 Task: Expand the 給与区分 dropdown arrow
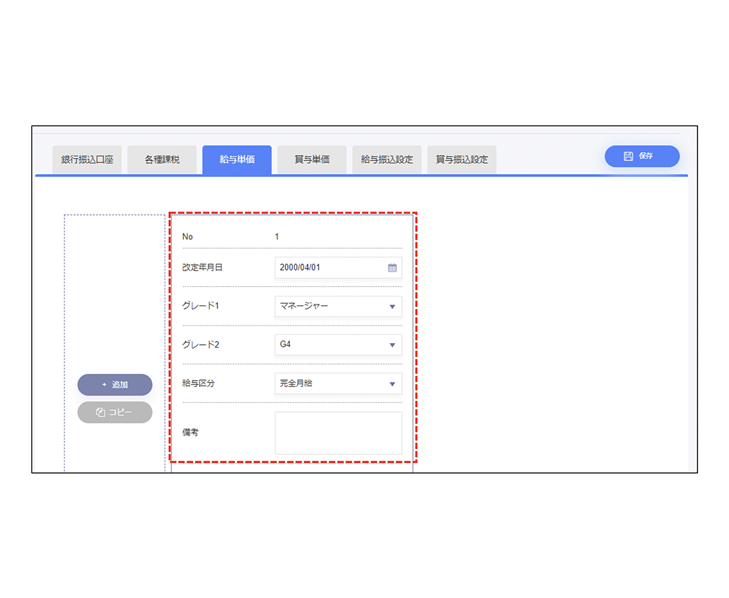[x=392, y=384]
